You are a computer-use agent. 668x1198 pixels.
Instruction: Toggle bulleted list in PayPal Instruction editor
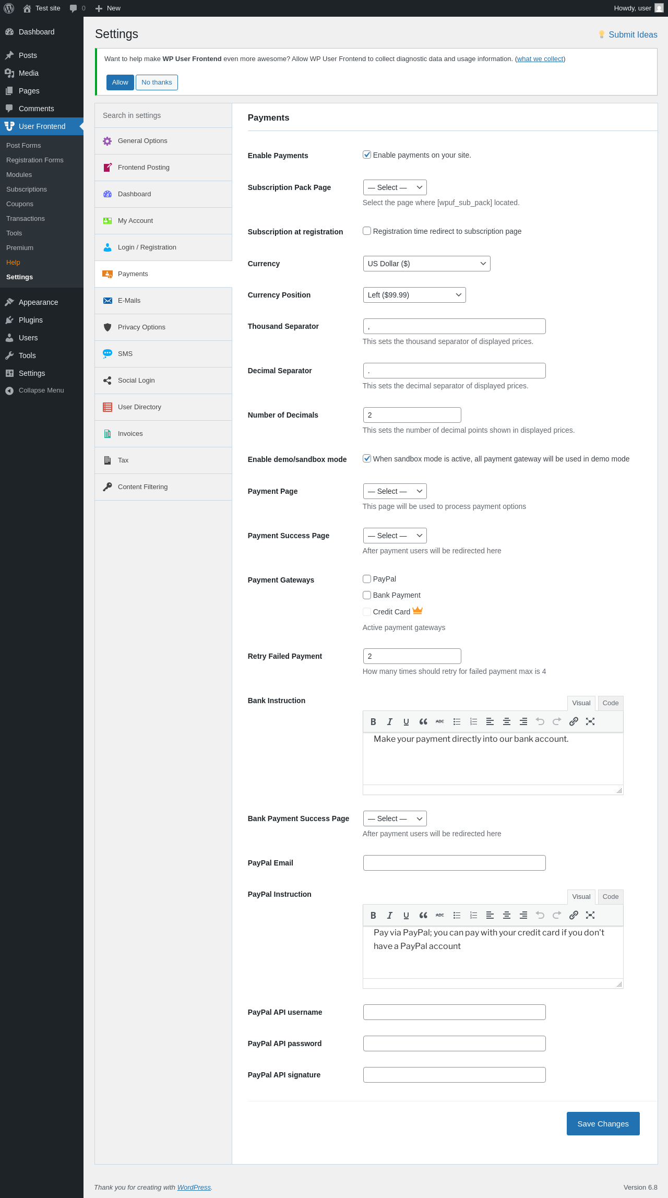pyautogui.click(x=457, y=915)
